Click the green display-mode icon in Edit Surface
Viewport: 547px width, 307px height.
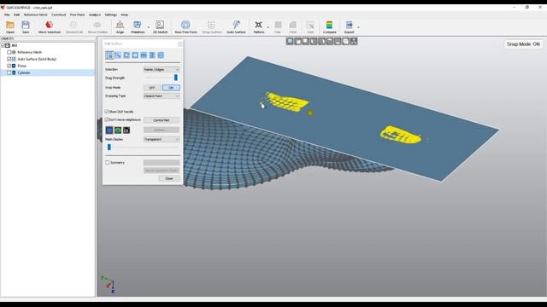118,130
